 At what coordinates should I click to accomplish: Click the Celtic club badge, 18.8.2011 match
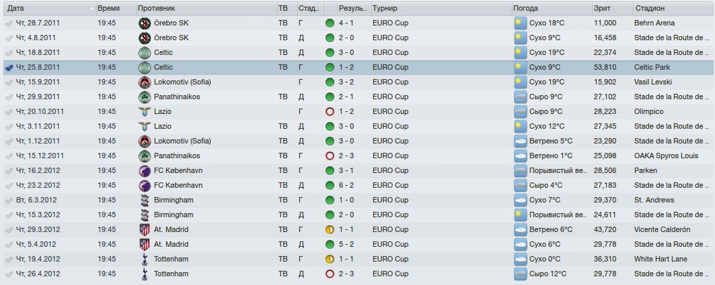145,53
